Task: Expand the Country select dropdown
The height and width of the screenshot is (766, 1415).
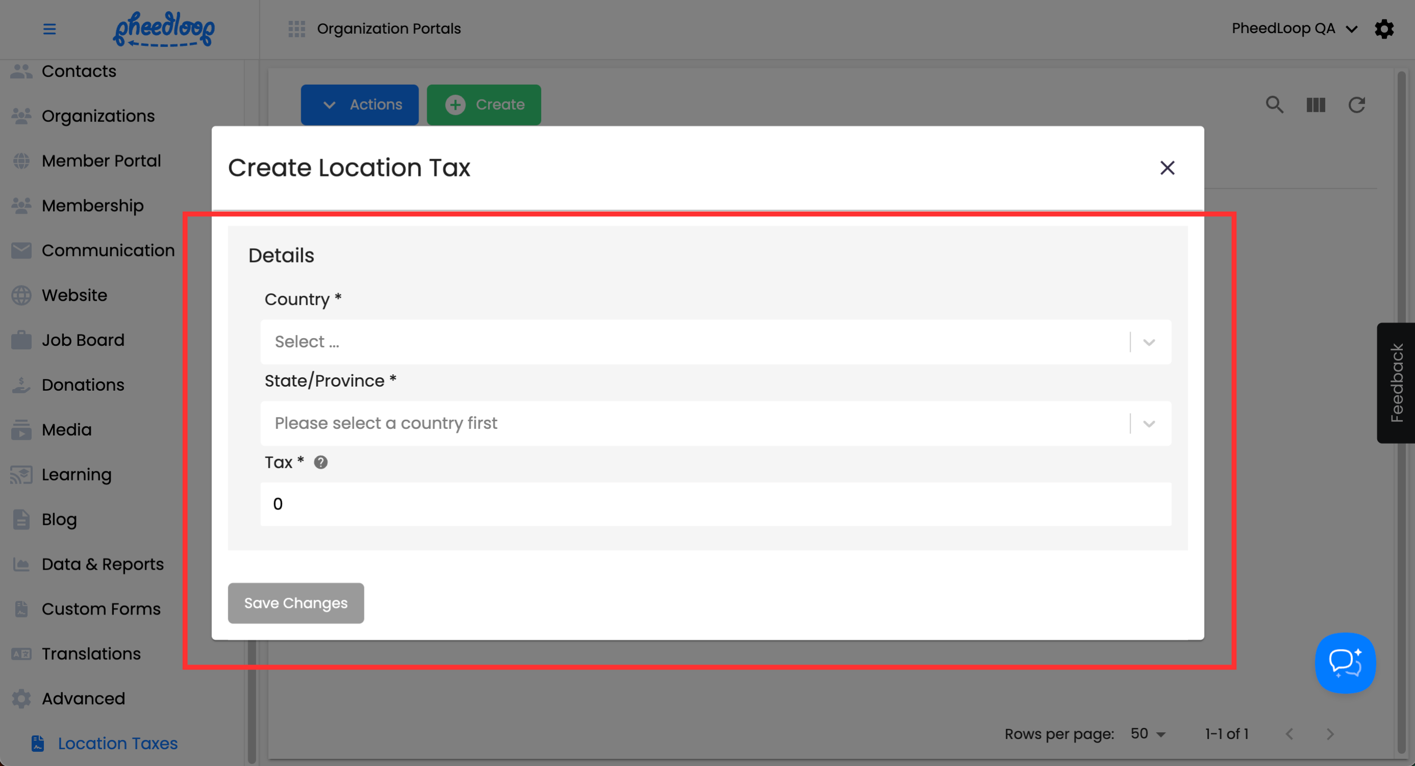Action: (715, 342)
